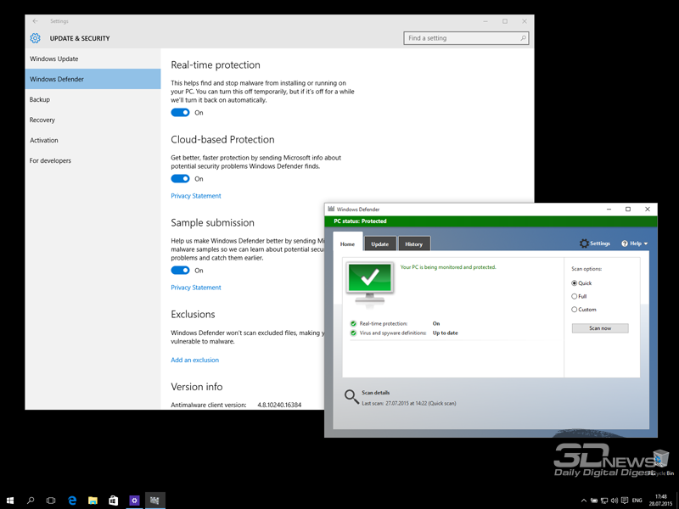Switch to Defender History tab

pyautogui.click(x=413, y=244)
